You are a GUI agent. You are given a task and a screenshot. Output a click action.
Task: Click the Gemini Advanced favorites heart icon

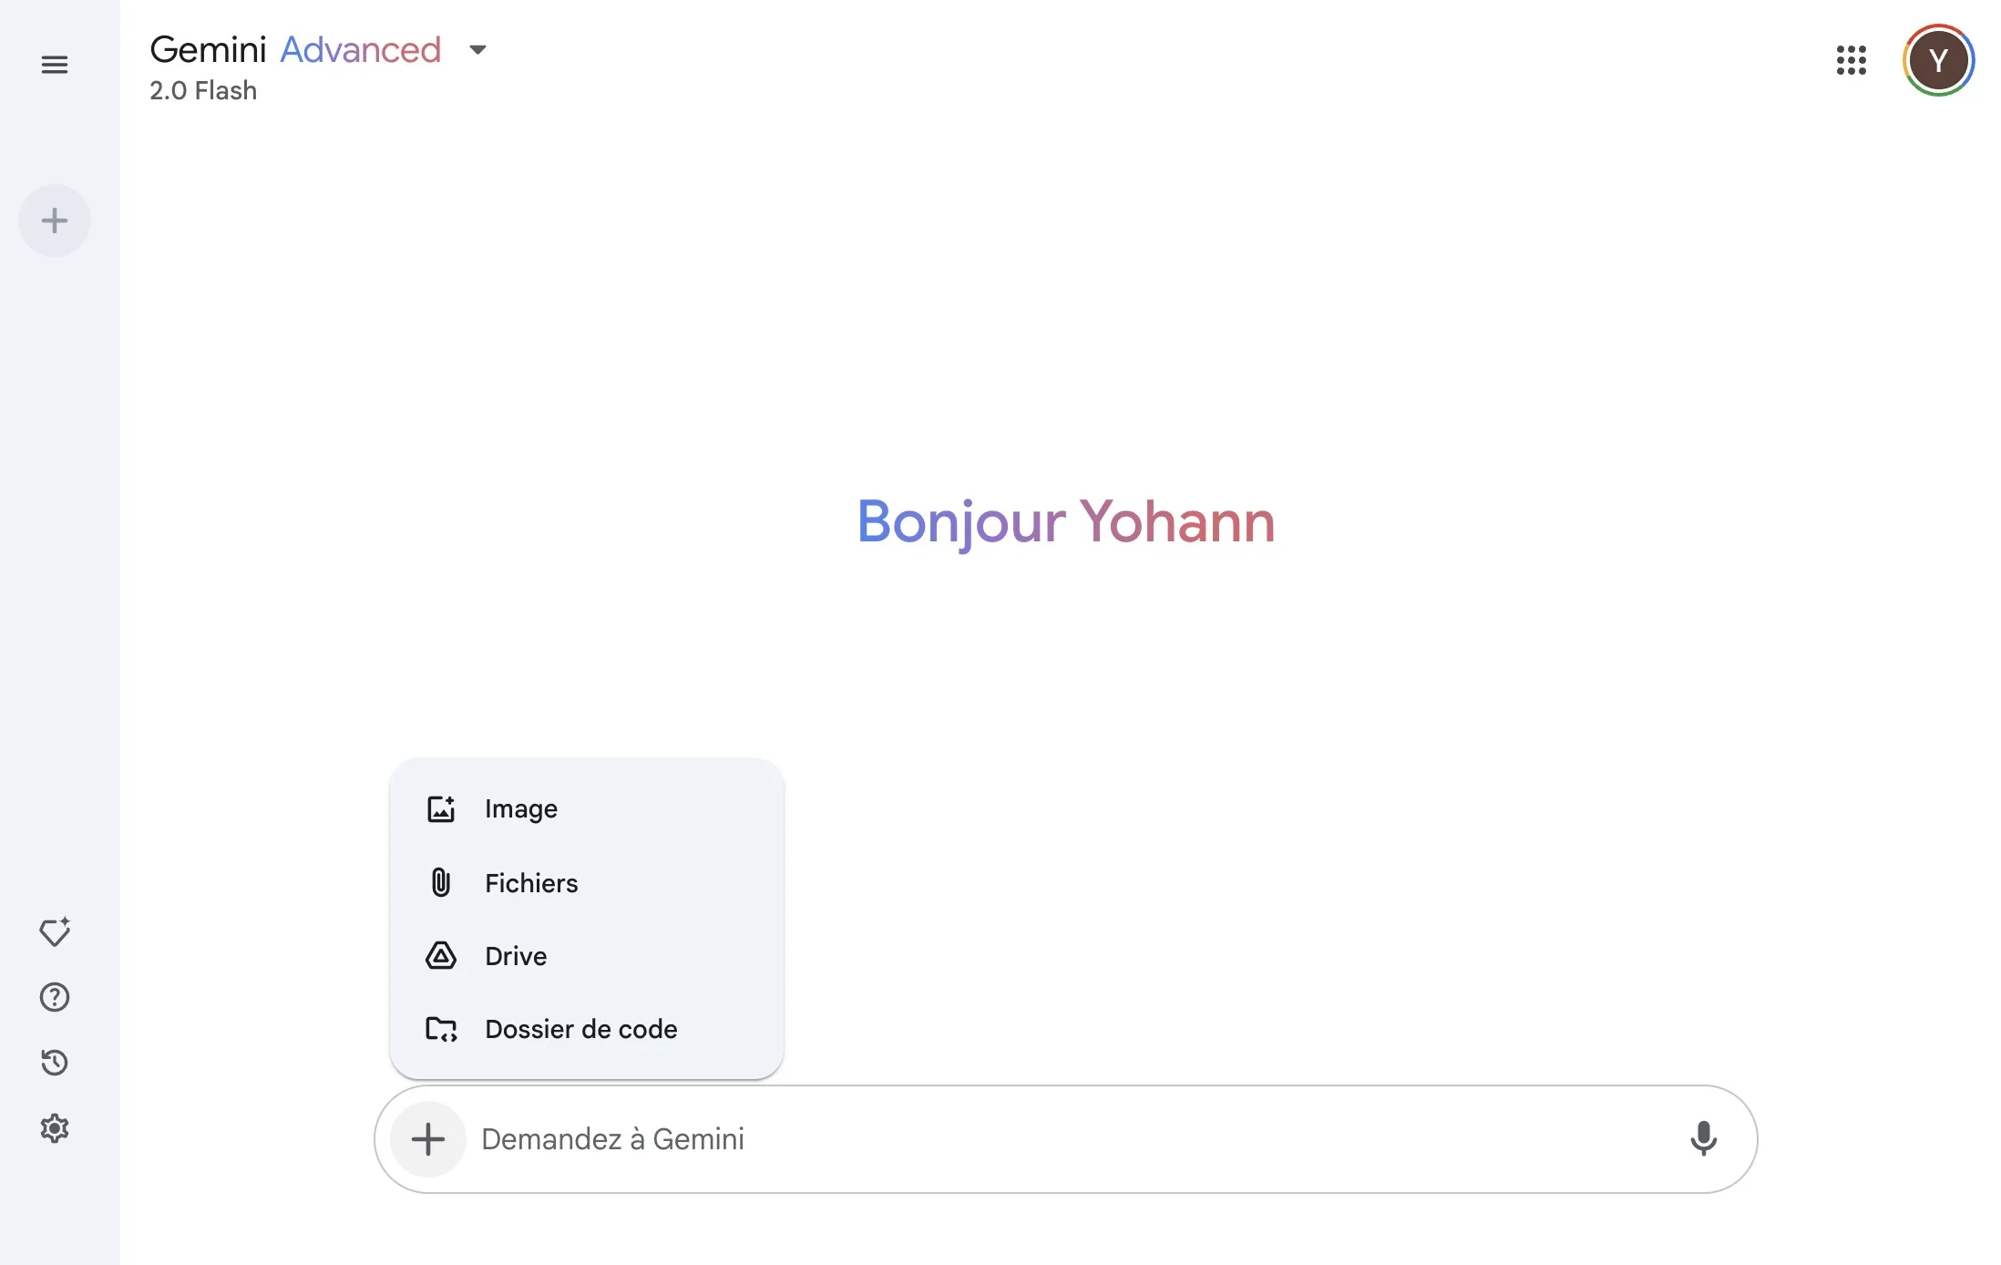pos(56,931)
